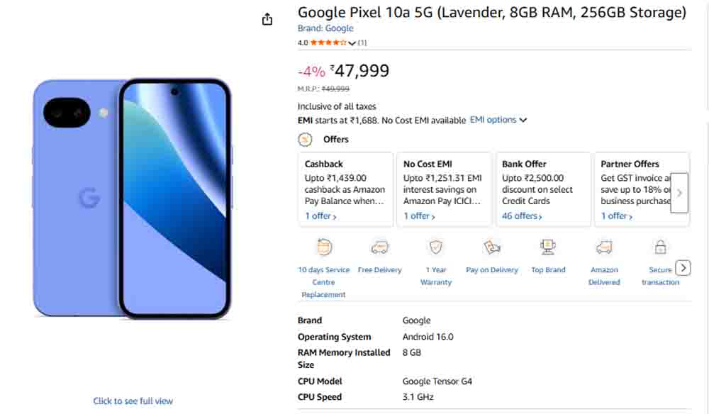Screen dimensions: 709x414
Task: Expand the offers carousel with the right arrow
Action: [679, 193]
